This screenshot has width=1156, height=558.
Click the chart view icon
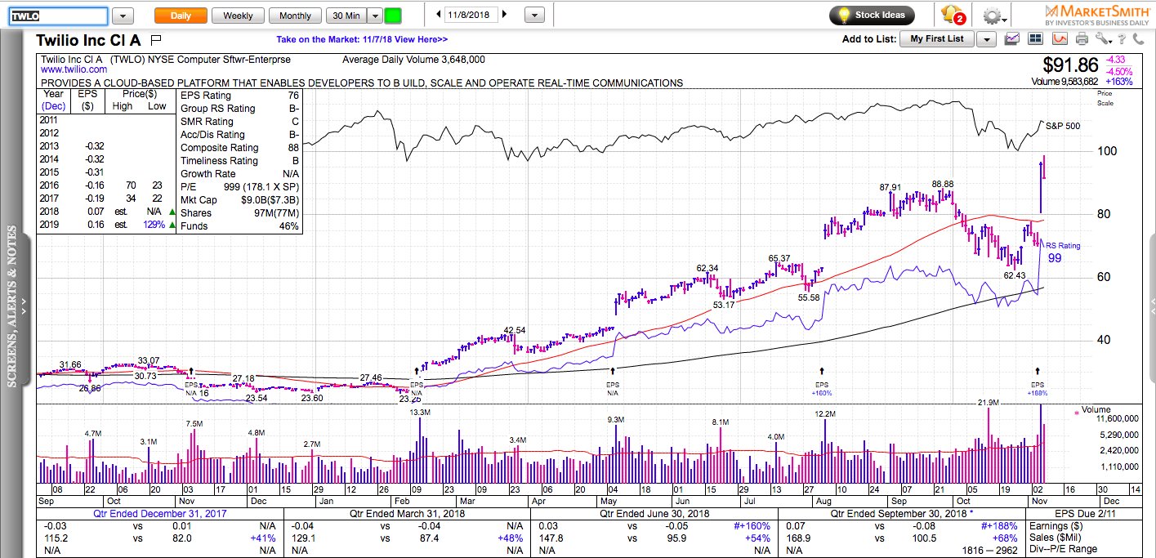click(x=1012, y=38)
